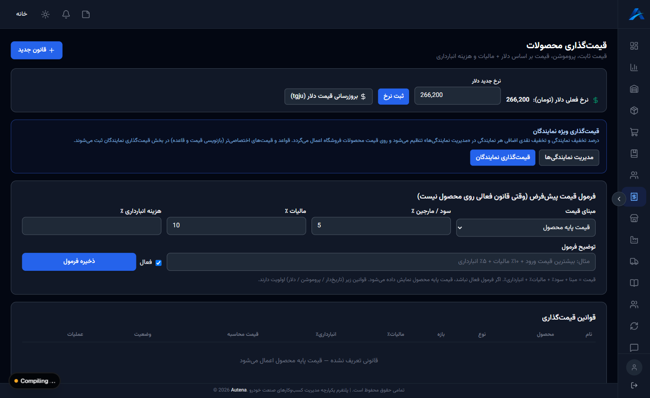Open the document note icon in header
The width and height of the screenshot is (650, 398).
(x=86, y=14)
